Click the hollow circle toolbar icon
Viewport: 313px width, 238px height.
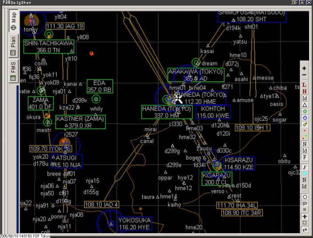[305, 197]
